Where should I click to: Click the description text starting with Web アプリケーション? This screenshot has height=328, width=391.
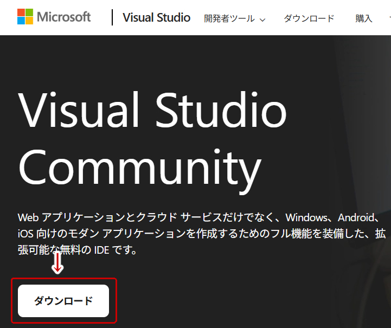(x=202, y=234)
